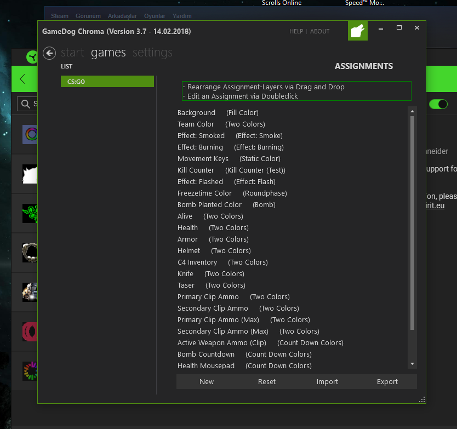Click the search magnifier icon in Razer window

click(x=25, y=104)
